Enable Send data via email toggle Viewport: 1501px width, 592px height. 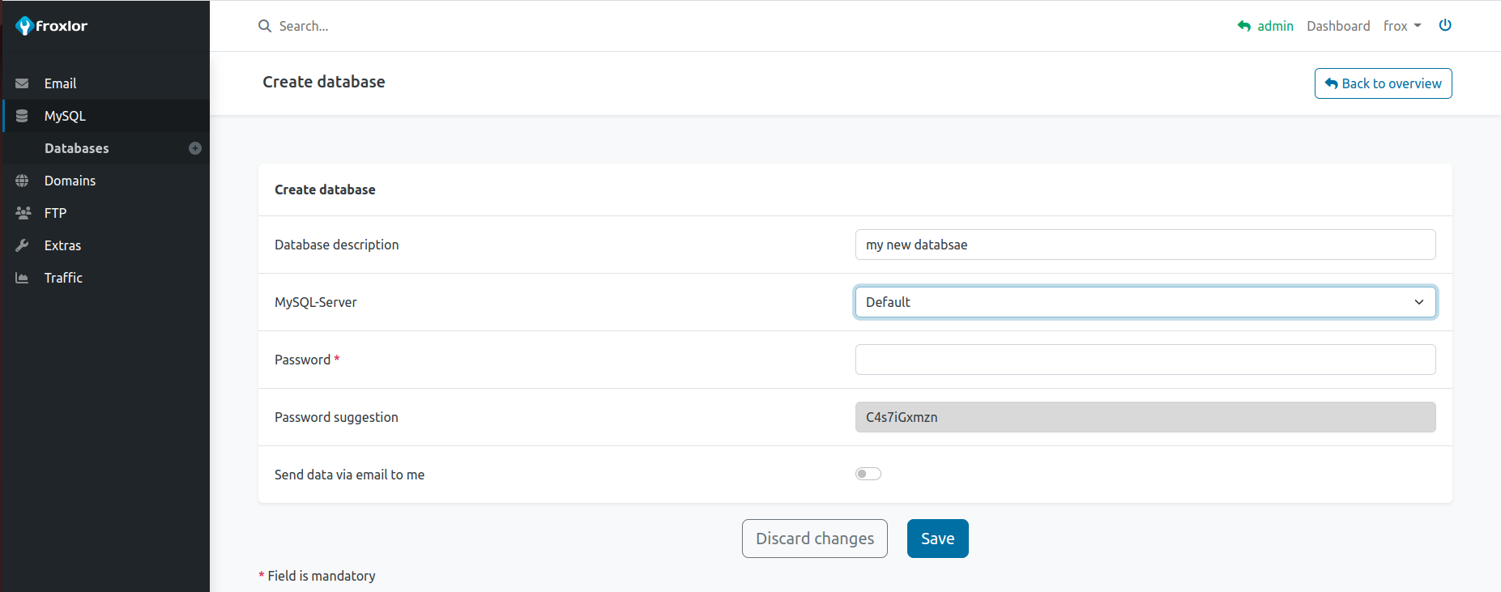pos(868,474)
